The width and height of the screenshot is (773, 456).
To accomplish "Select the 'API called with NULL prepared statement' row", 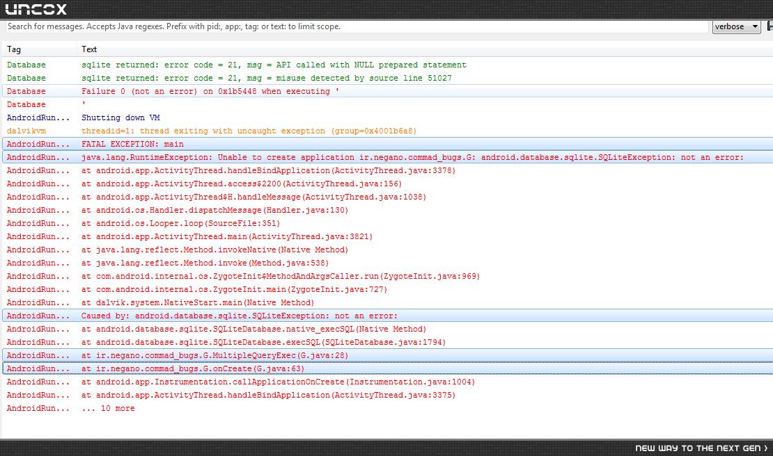I will [x=387, y=65].
